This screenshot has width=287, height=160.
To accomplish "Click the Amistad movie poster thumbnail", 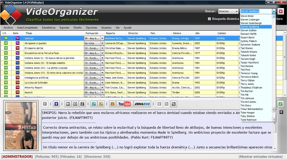I will [x=21, y=126].
